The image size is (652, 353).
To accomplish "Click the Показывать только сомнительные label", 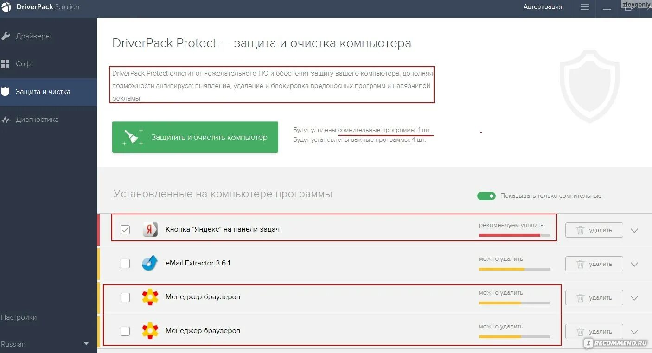I will click(551, 196).
